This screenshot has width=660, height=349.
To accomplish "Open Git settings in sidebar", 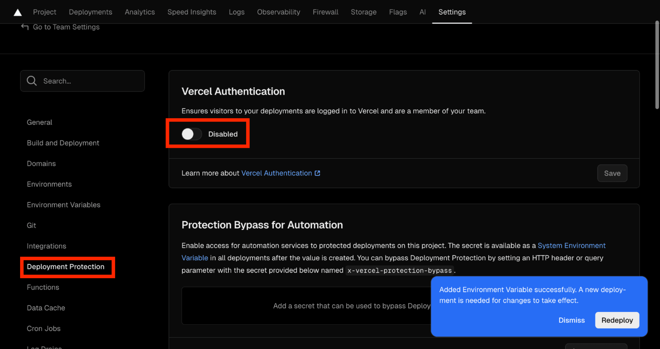I will (x=31, y=225).
